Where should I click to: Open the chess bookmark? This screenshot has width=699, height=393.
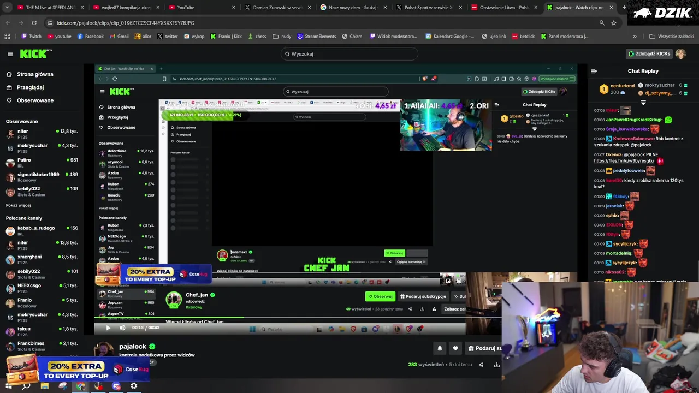[257, 37]
